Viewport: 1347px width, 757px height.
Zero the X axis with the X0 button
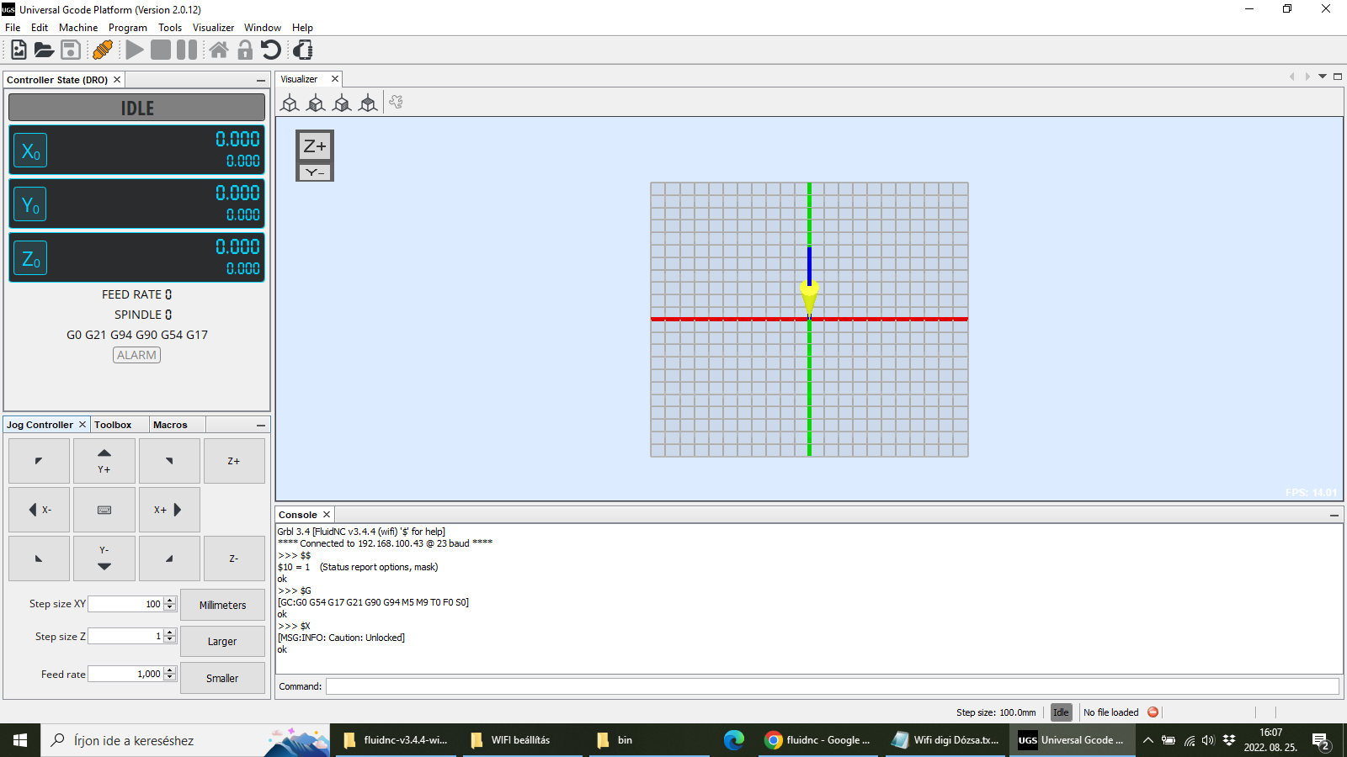point(30,149)
